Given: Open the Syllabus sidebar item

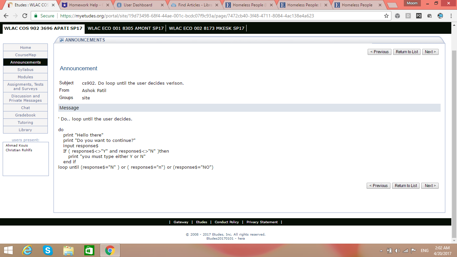Looking at the screenshot, I should tap(25, 70).
